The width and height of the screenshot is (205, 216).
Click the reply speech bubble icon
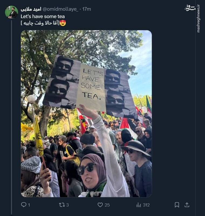click(x=24, y=205)
